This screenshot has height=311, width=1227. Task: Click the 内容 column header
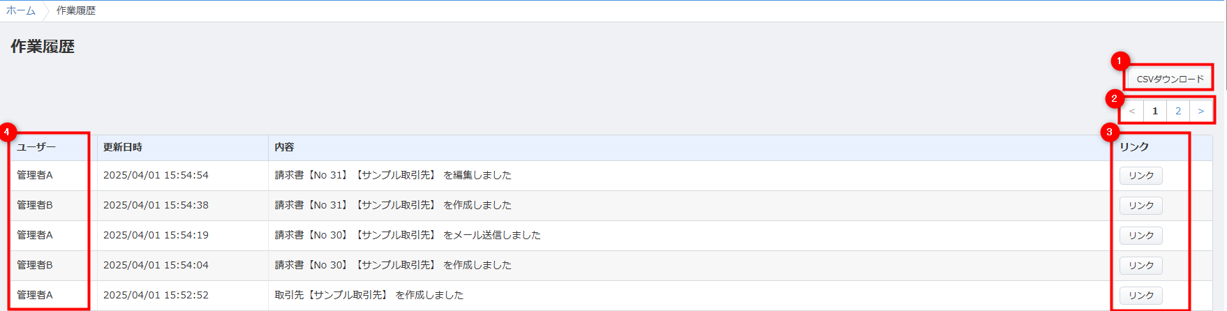tap(284, 147)
